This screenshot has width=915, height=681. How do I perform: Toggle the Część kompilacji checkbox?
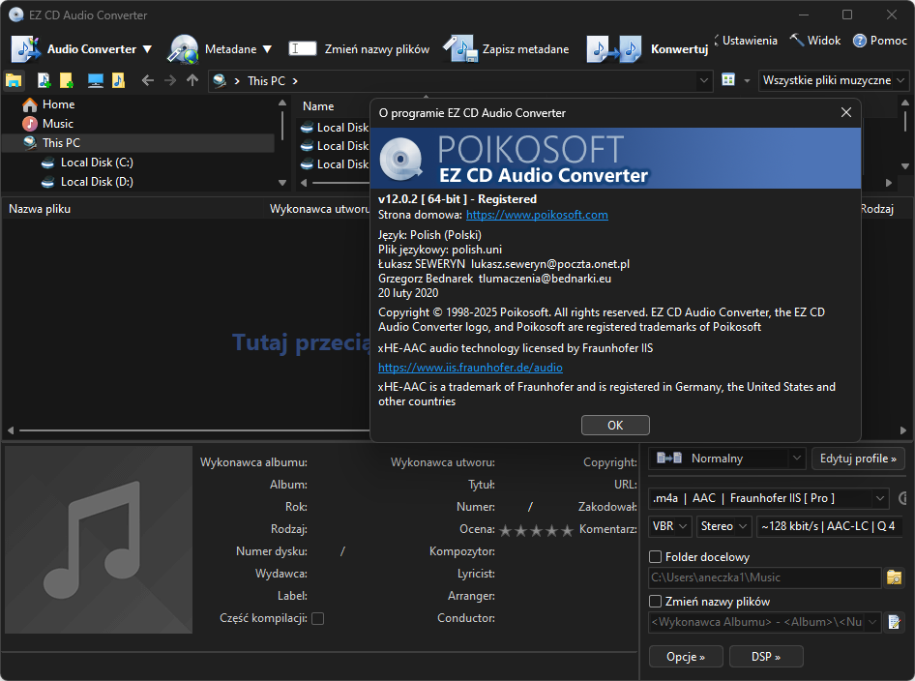click(318, 618)
